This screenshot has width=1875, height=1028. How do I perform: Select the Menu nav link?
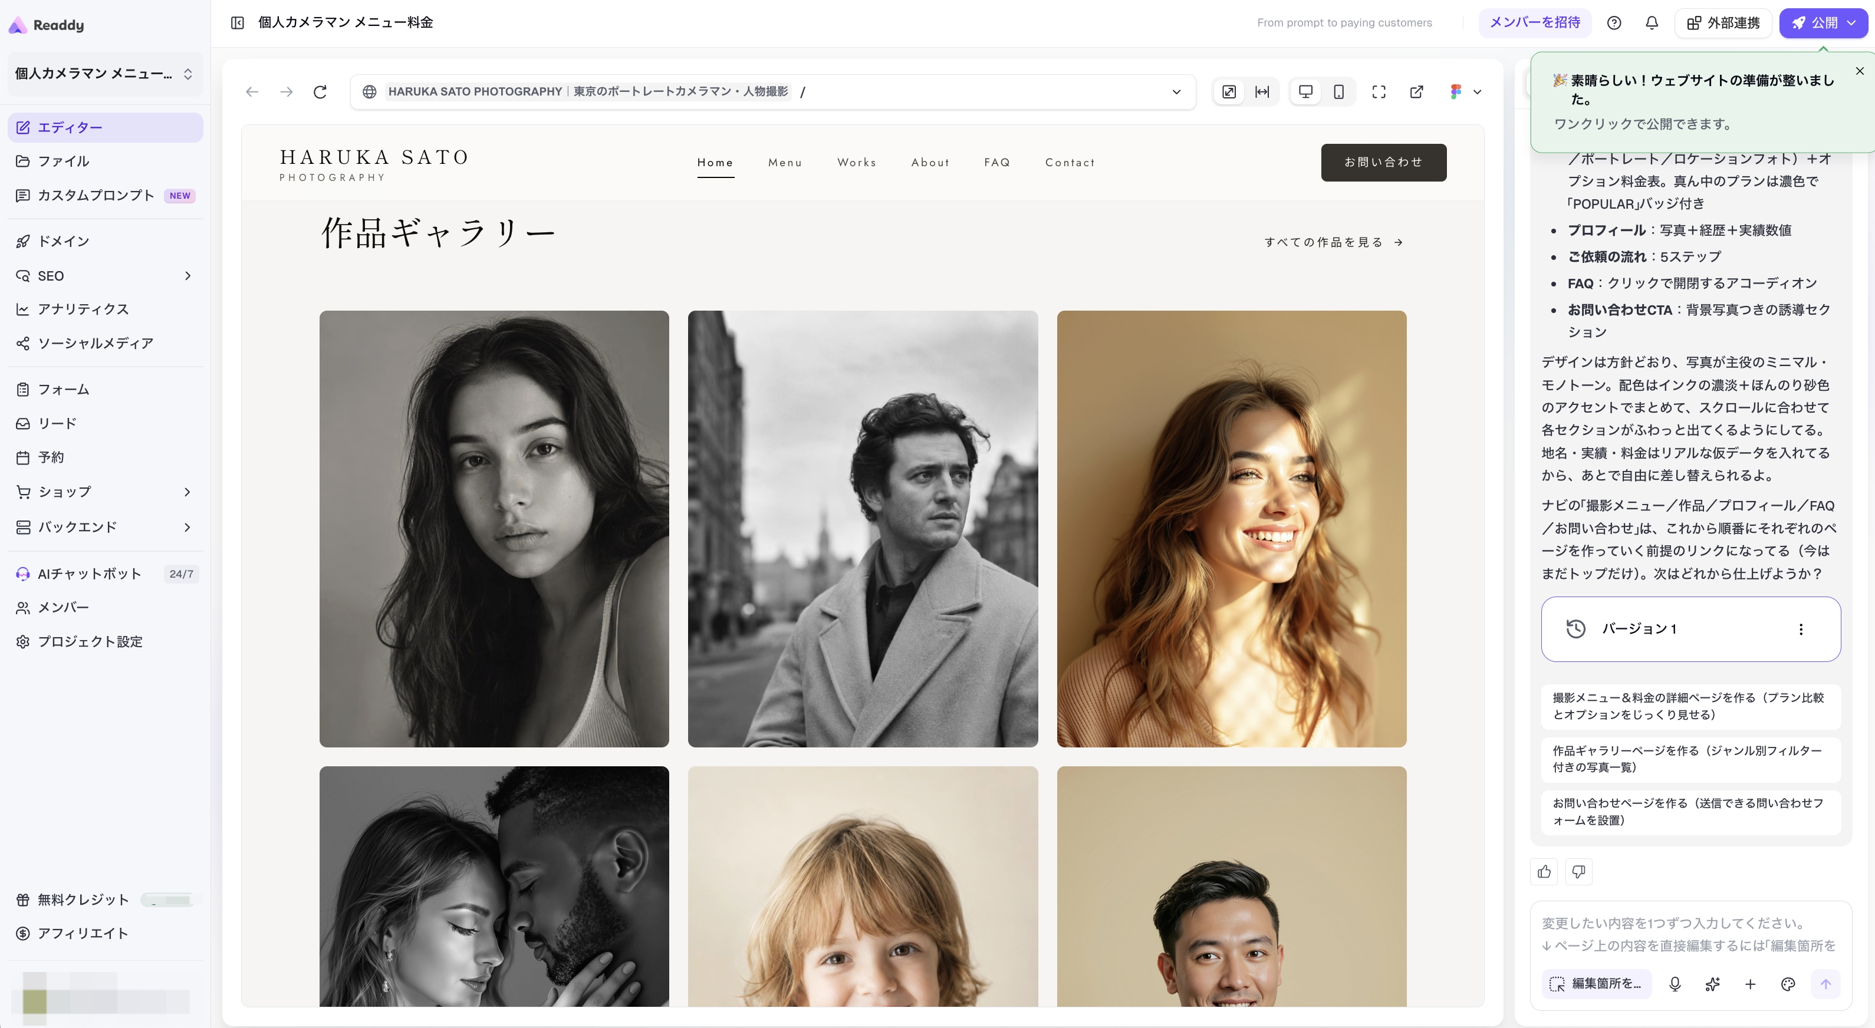click(x=785, y=163)
